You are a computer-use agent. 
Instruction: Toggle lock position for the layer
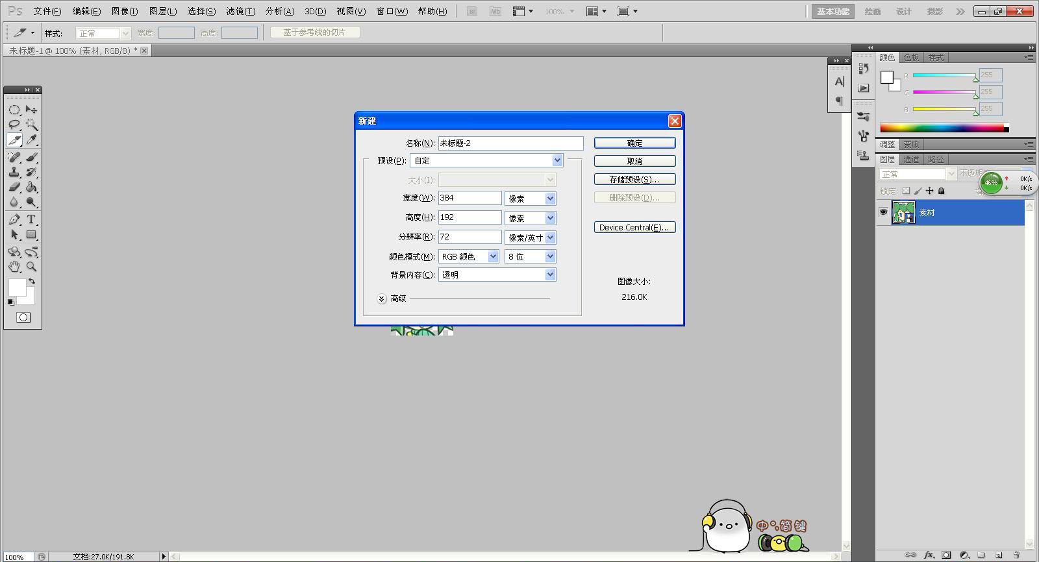(x=930, y=191)
